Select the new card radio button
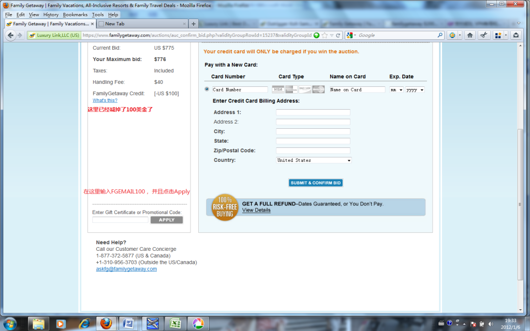530x331 pixels. [207, 89]
